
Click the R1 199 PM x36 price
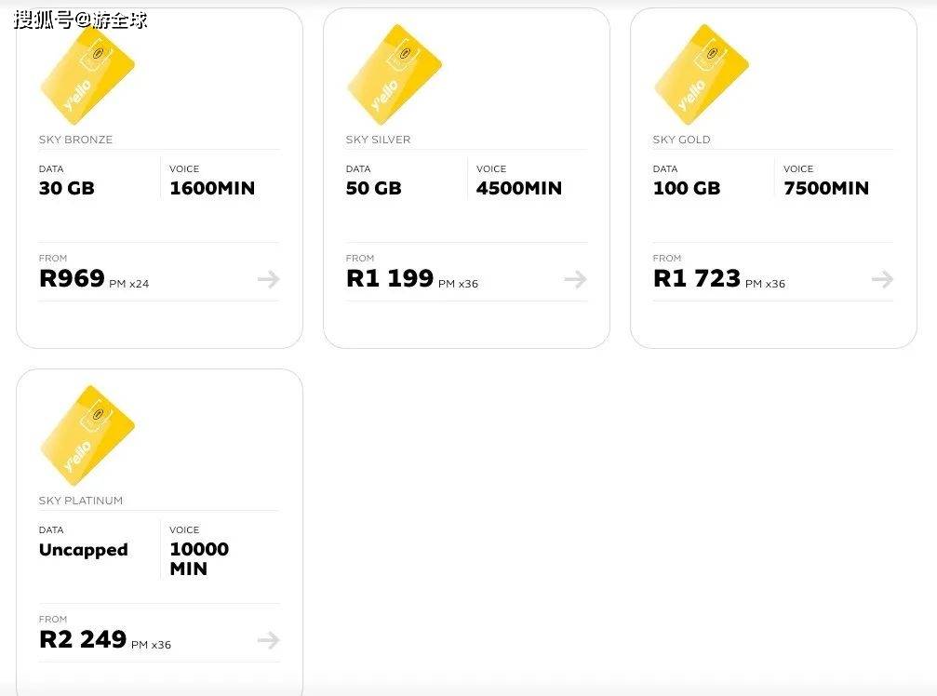(412, 278)
